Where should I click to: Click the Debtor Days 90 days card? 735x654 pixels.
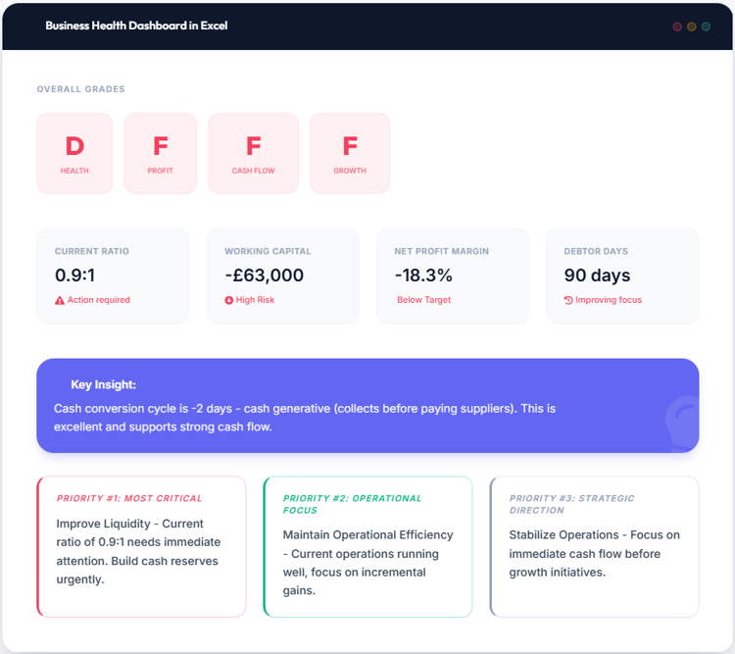coord(622,276)
